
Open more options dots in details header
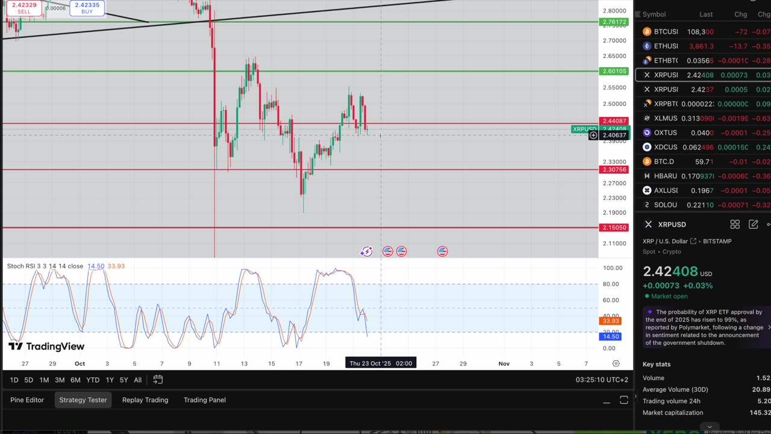[769, 224]
